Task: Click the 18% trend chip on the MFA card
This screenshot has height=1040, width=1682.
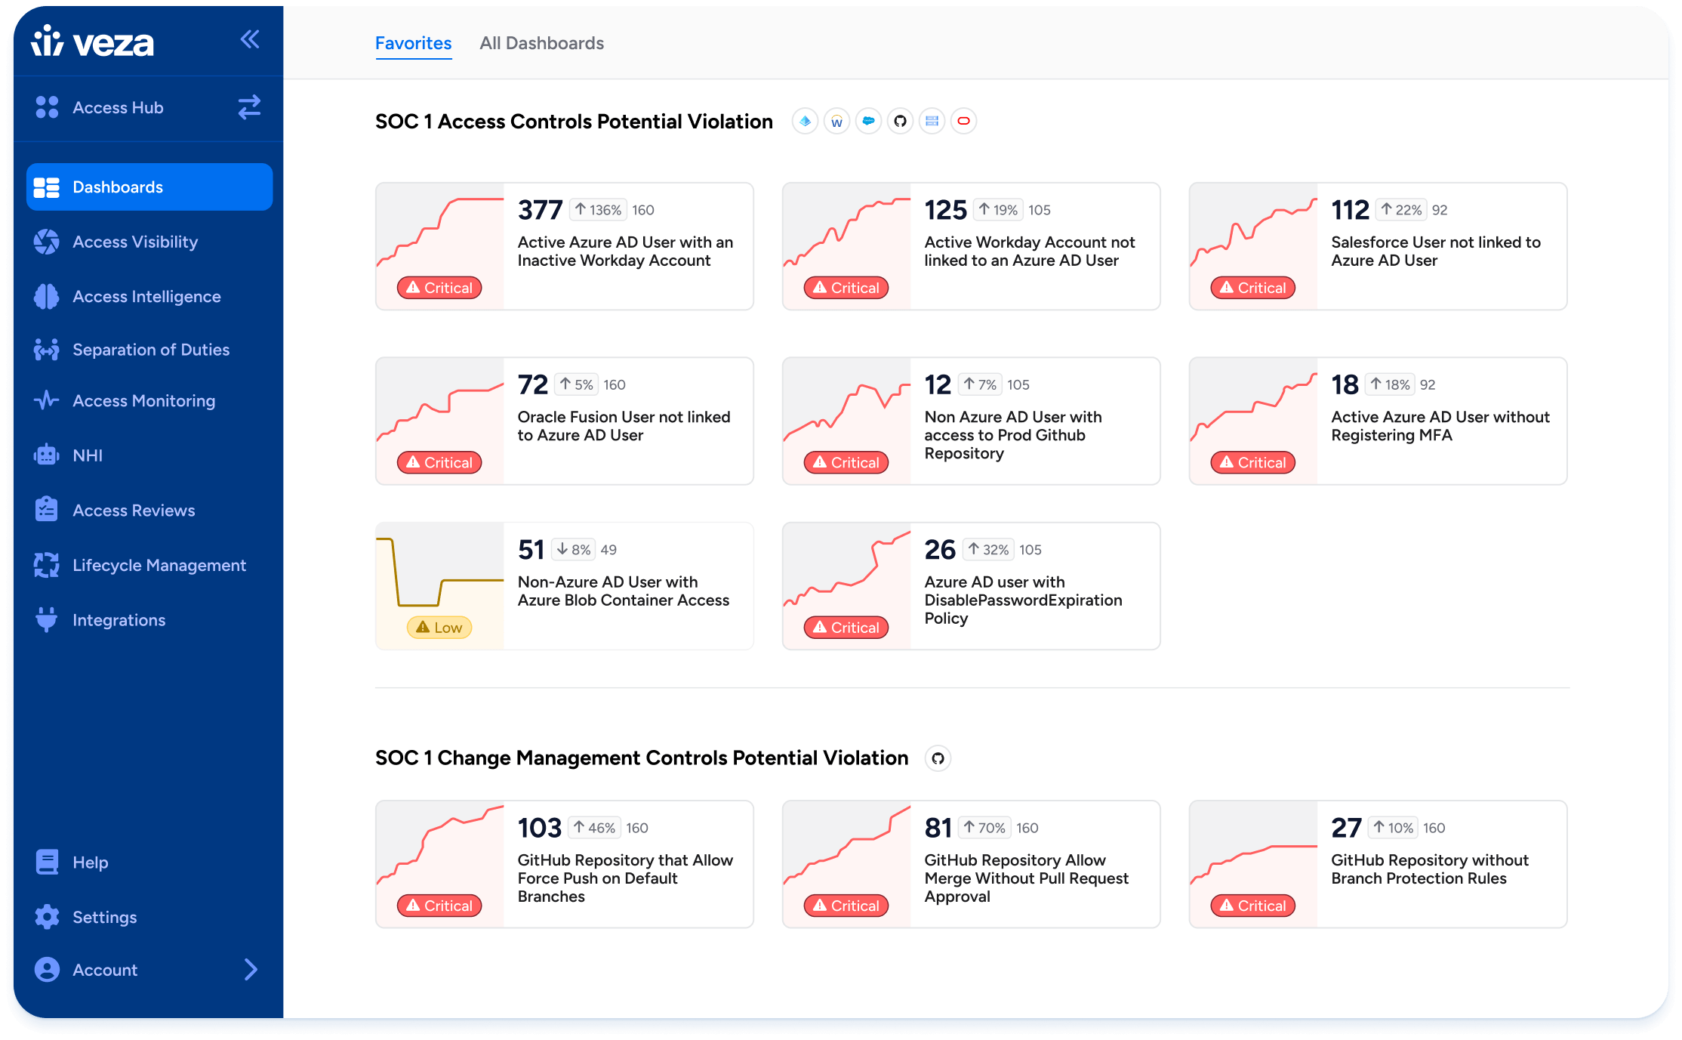Action: click(1390, 384)
